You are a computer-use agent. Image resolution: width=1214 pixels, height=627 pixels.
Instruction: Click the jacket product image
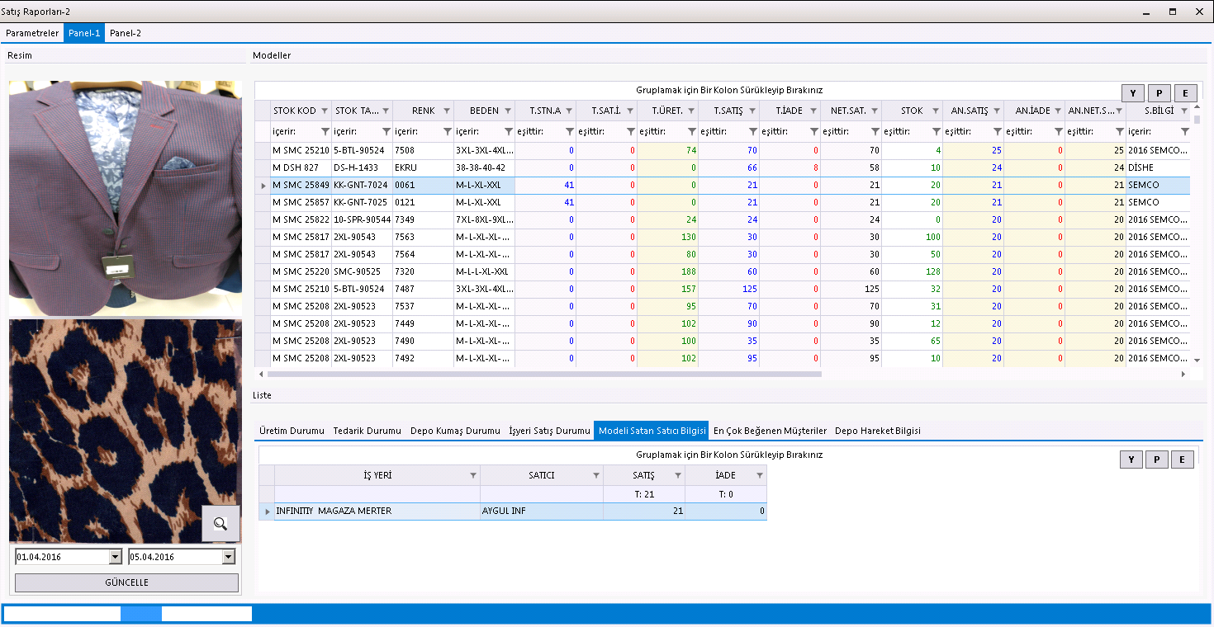[125, 198]
